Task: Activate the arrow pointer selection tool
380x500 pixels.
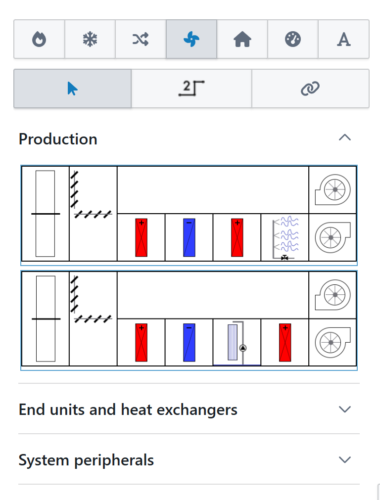Action: coord(72,89)
